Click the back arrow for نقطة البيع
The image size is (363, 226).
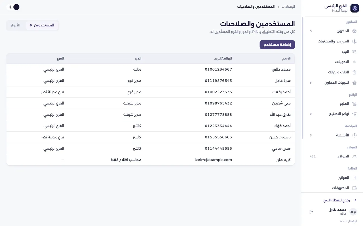(354, 200)
